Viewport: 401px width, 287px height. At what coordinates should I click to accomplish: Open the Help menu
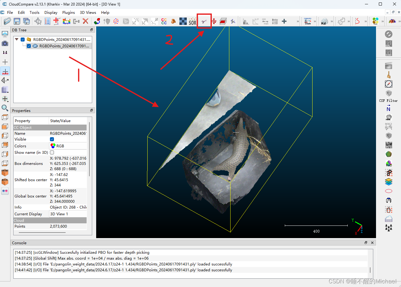point(105,12)
